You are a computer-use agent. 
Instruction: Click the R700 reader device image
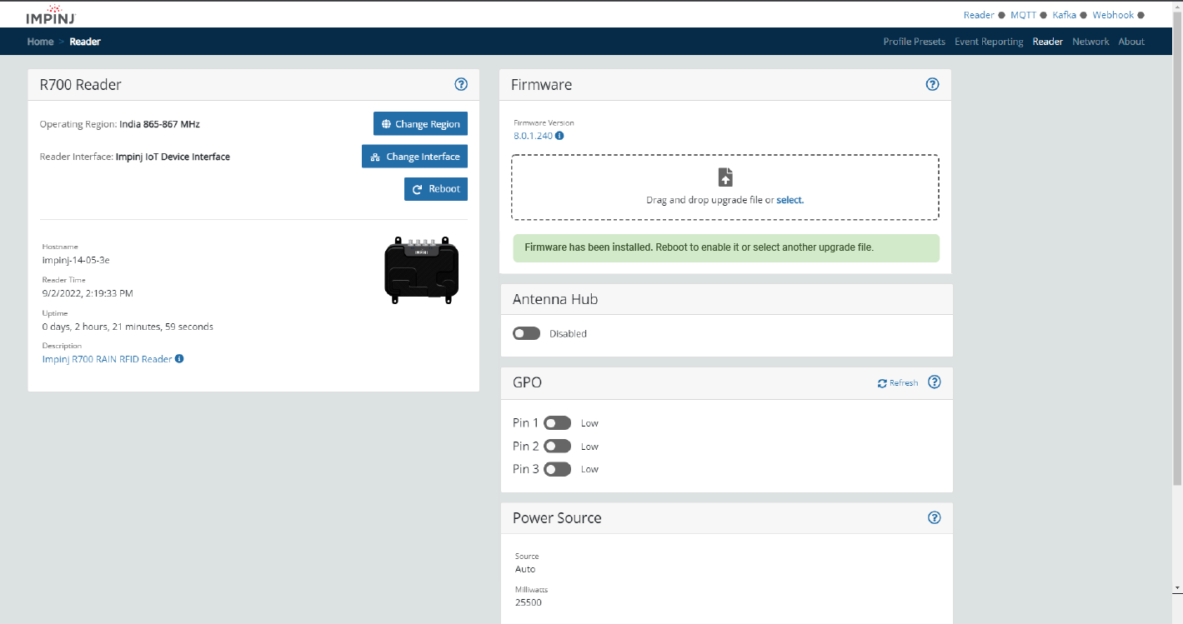pyautogui.click(x=421, y=269)
